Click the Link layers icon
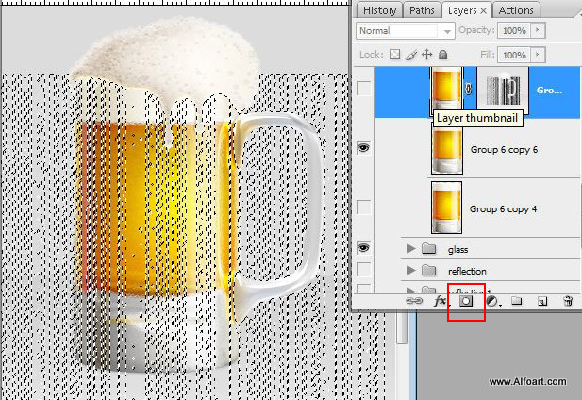Screen dimensions: 582x400 coord(414,301)
